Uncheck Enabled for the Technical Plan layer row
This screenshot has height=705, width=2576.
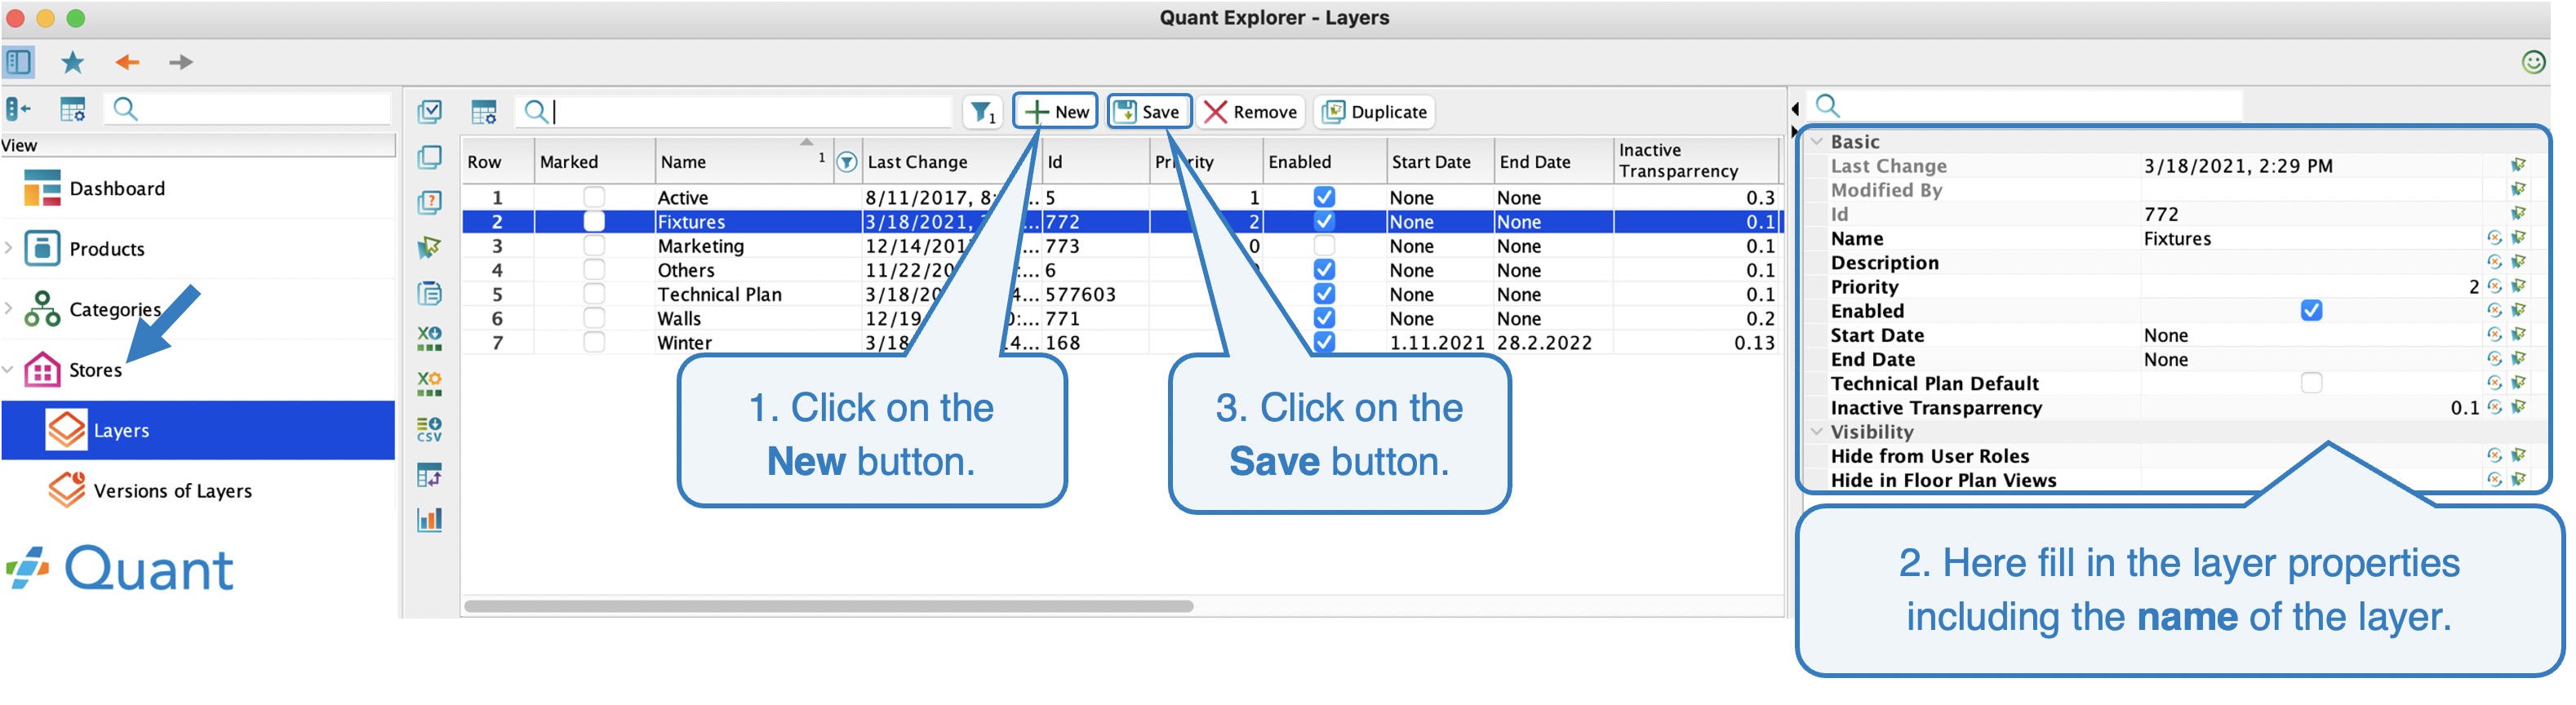click(x=1324, y=294)
